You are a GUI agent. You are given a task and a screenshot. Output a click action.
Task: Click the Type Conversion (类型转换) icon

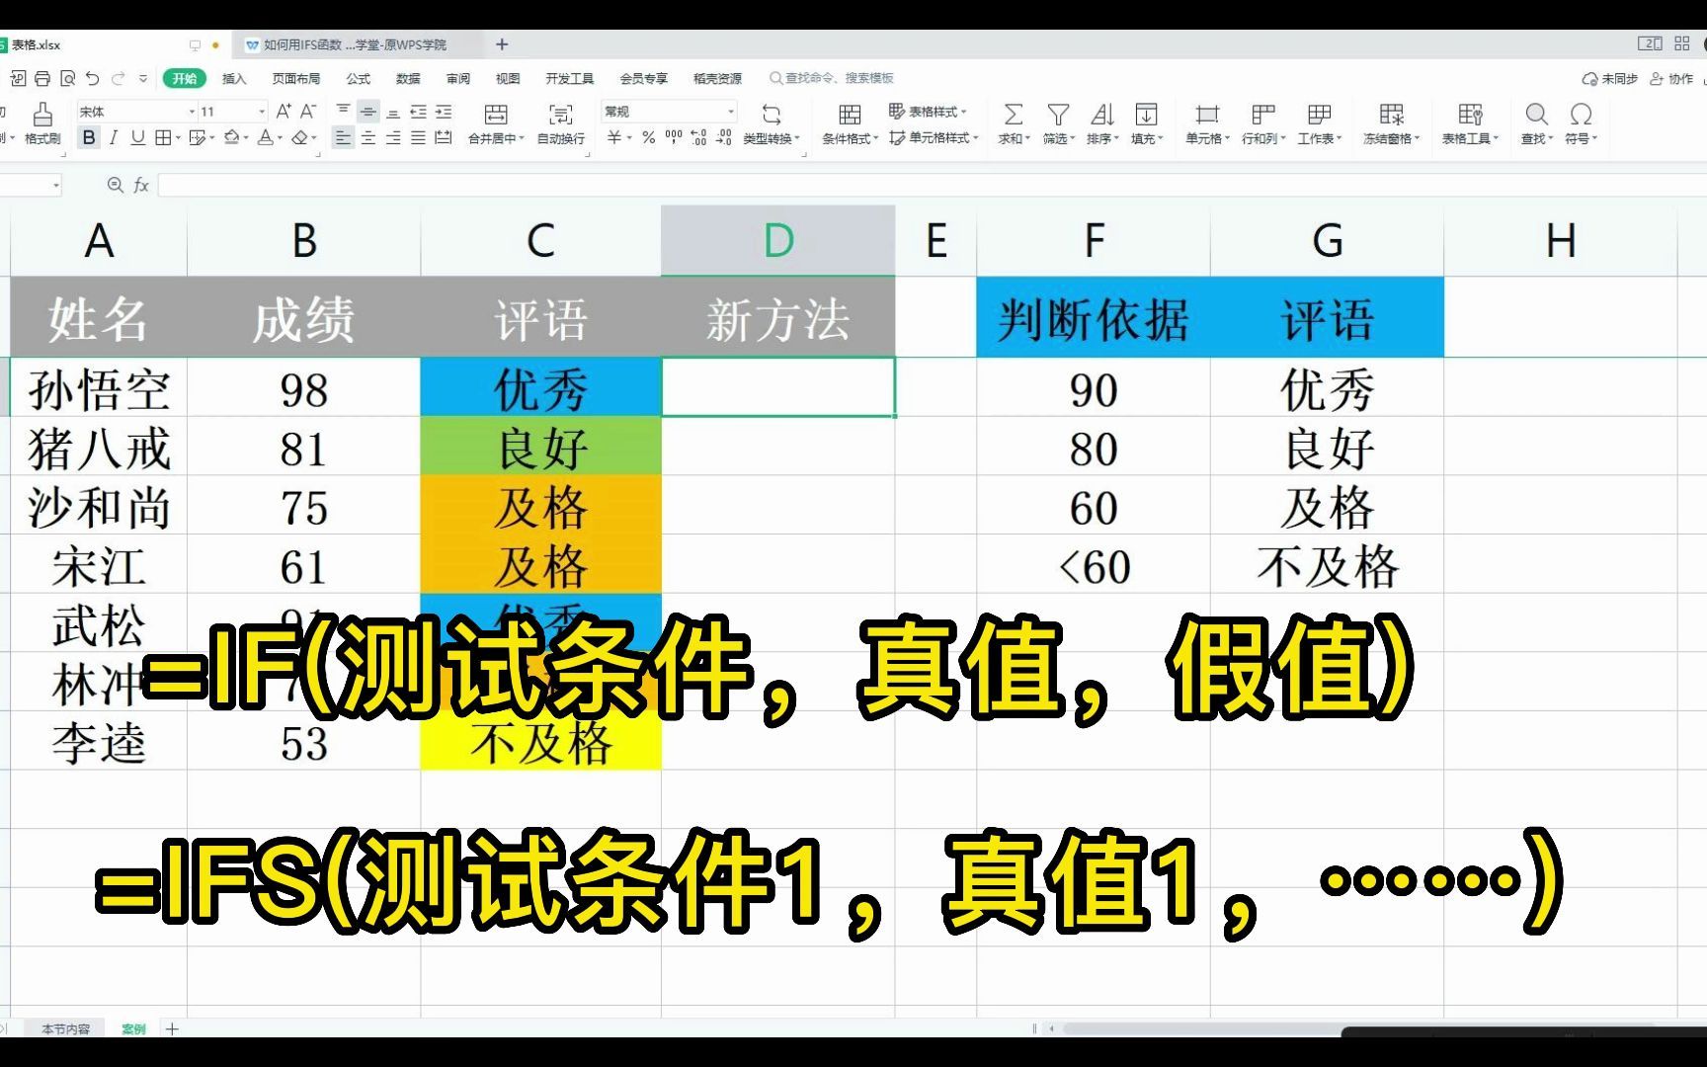[772, 114]
